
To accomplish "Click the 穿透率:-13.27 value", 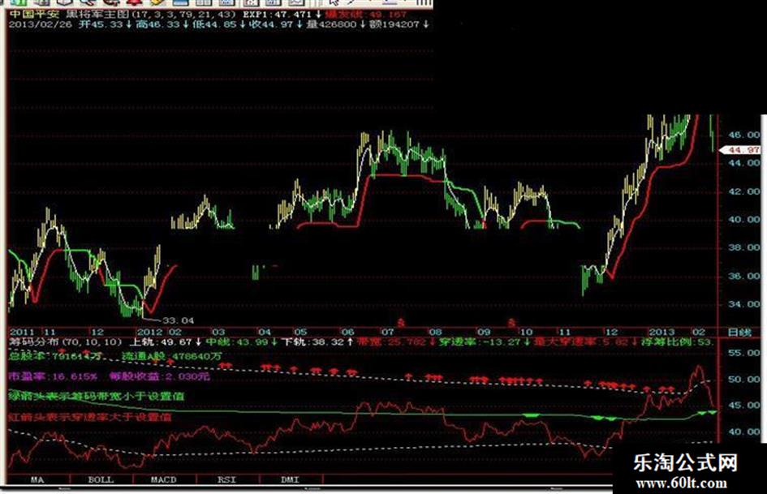I will tap(480, 342).
